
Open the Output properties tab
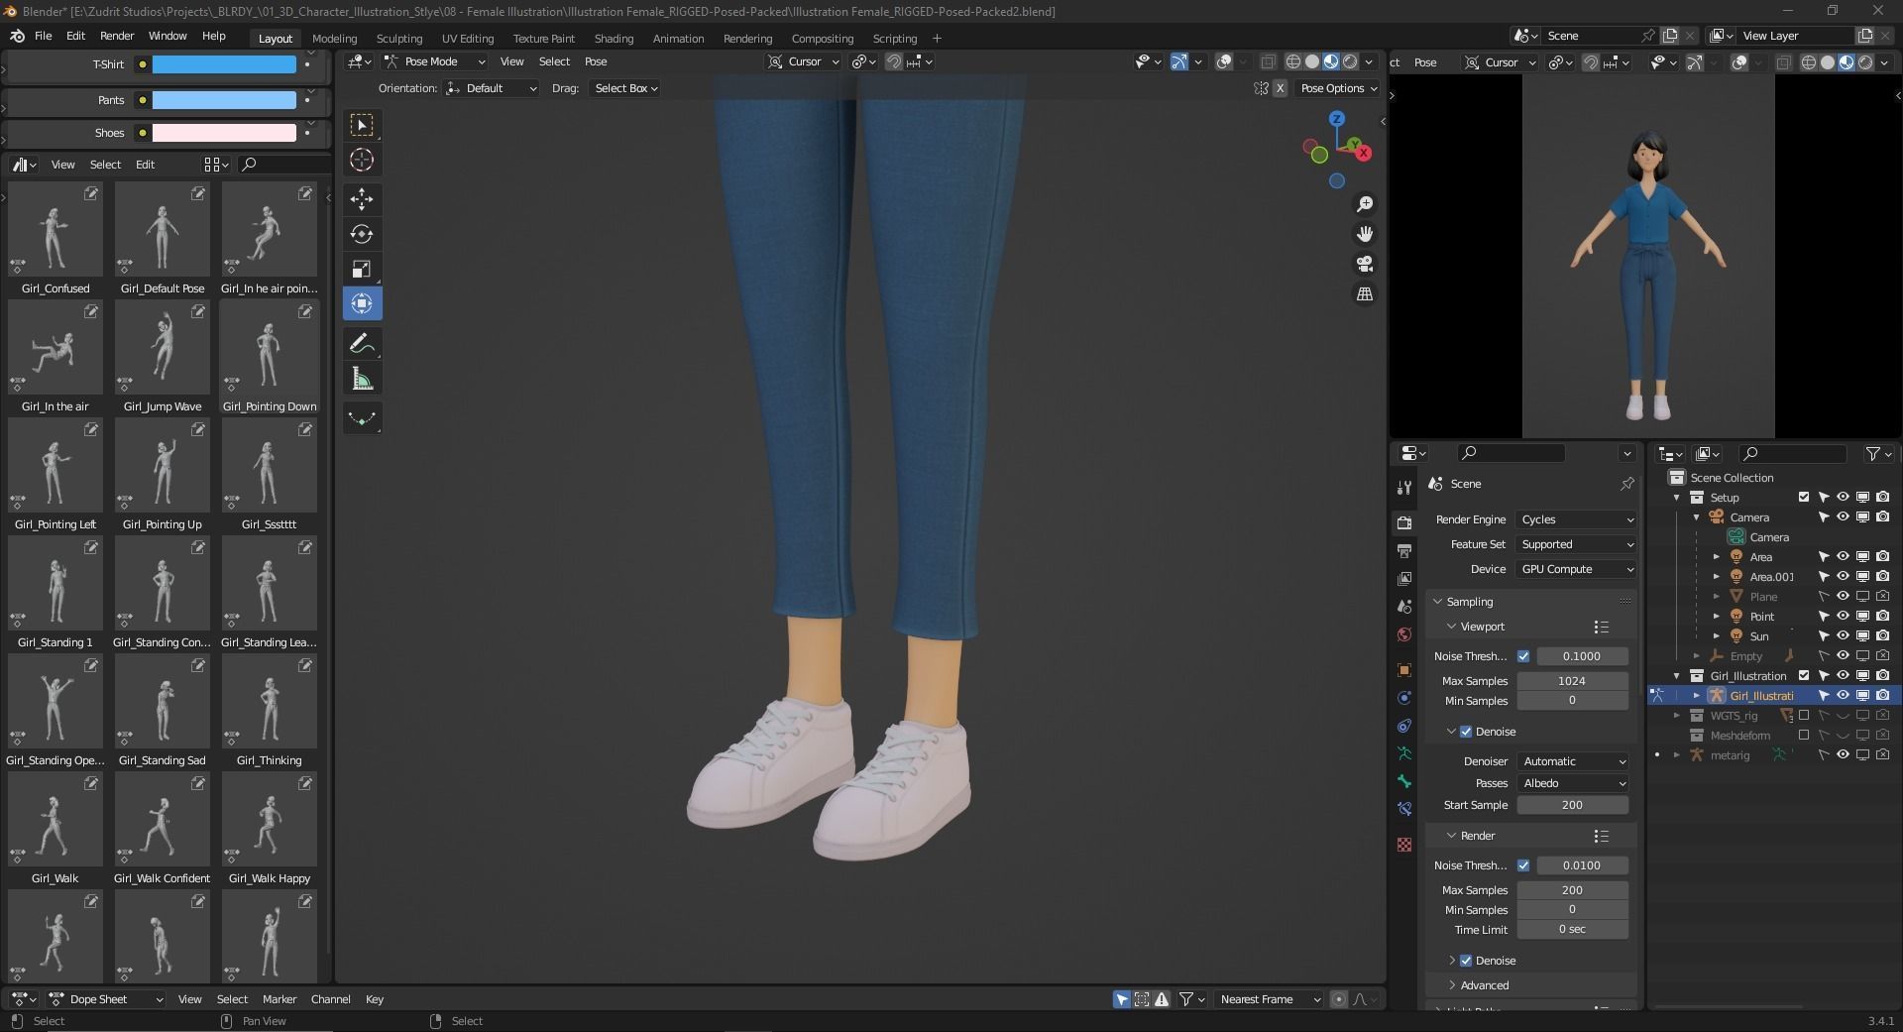[1404, 550]
